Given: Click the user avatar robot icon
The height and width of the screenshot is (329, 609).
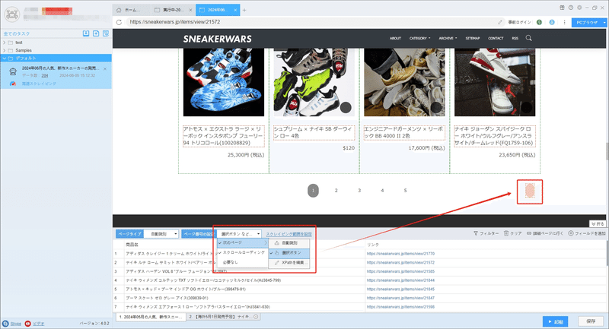Looking at the screenshot, I should [11, 14].
